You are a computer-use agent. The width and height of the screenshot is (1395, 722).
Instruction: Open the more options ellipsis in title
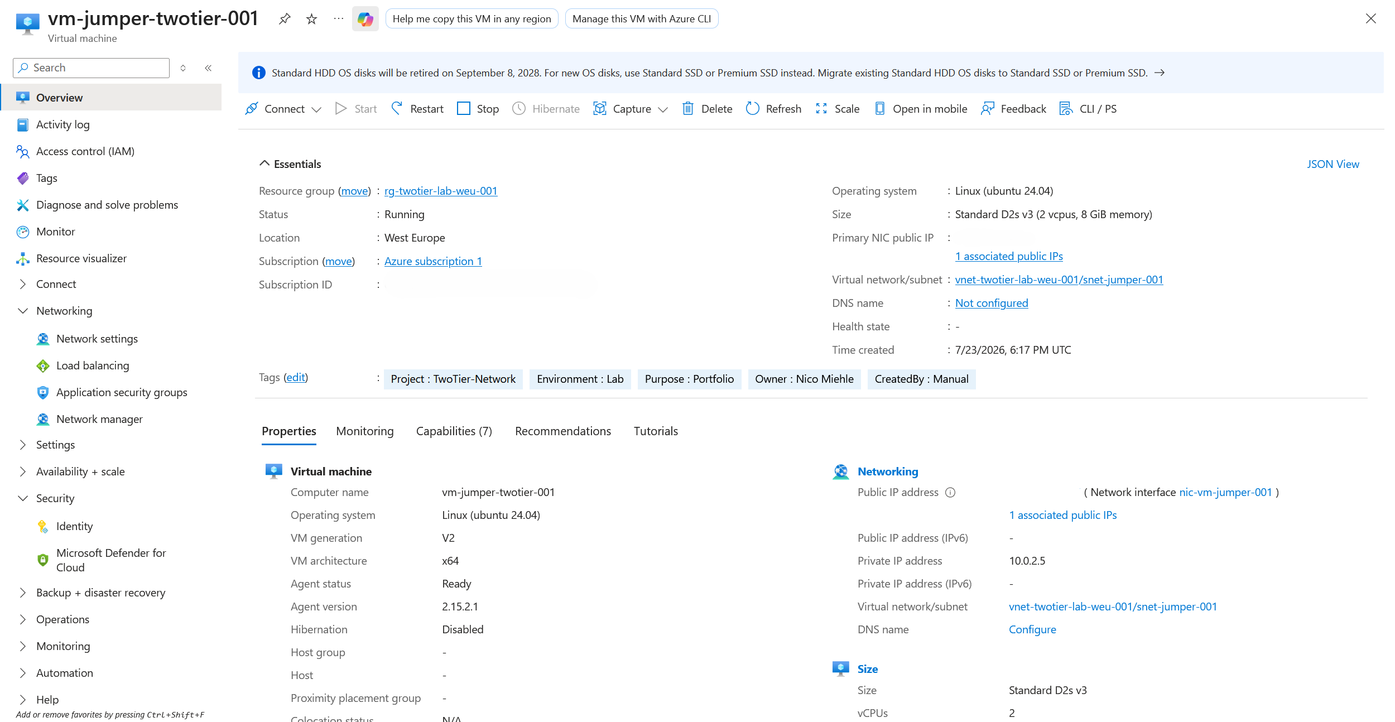[339, 19]
